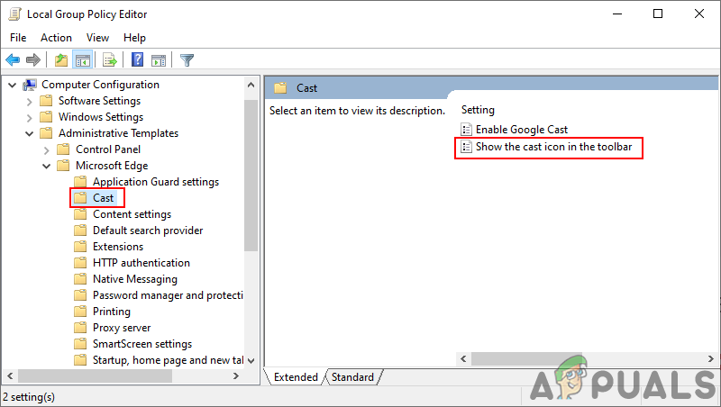Select Startup, home page and new tab folder
The height and width of the screenshot is (407, 721).
[168, 360]
